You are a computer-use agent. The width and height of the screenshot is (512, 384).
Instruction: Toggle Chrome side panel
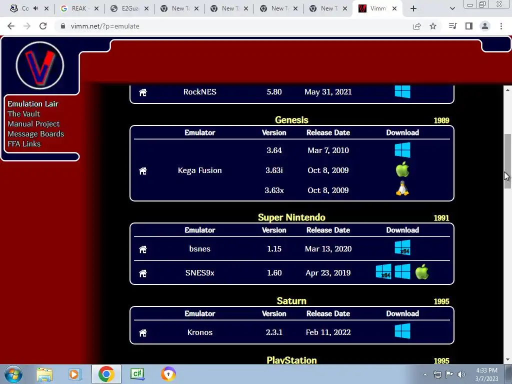click(x=469, y=26)
